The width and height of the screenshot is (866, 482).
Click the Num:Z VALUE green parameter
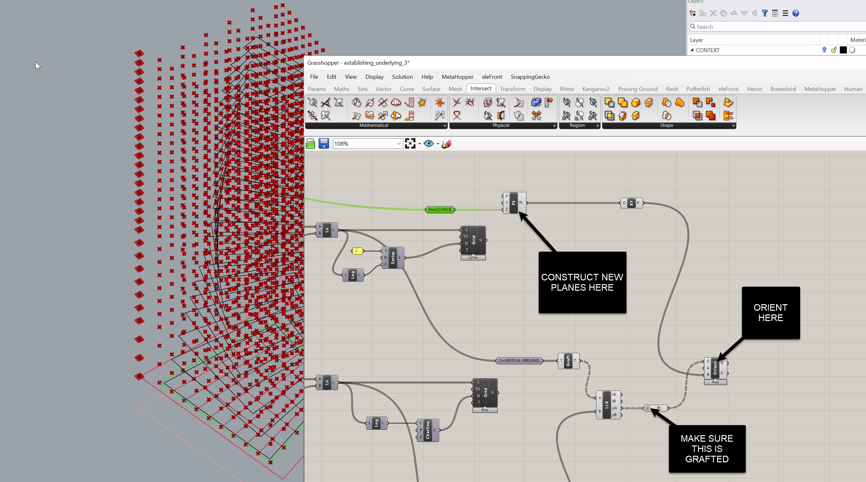pyautogui.click(x=440, y=209)
